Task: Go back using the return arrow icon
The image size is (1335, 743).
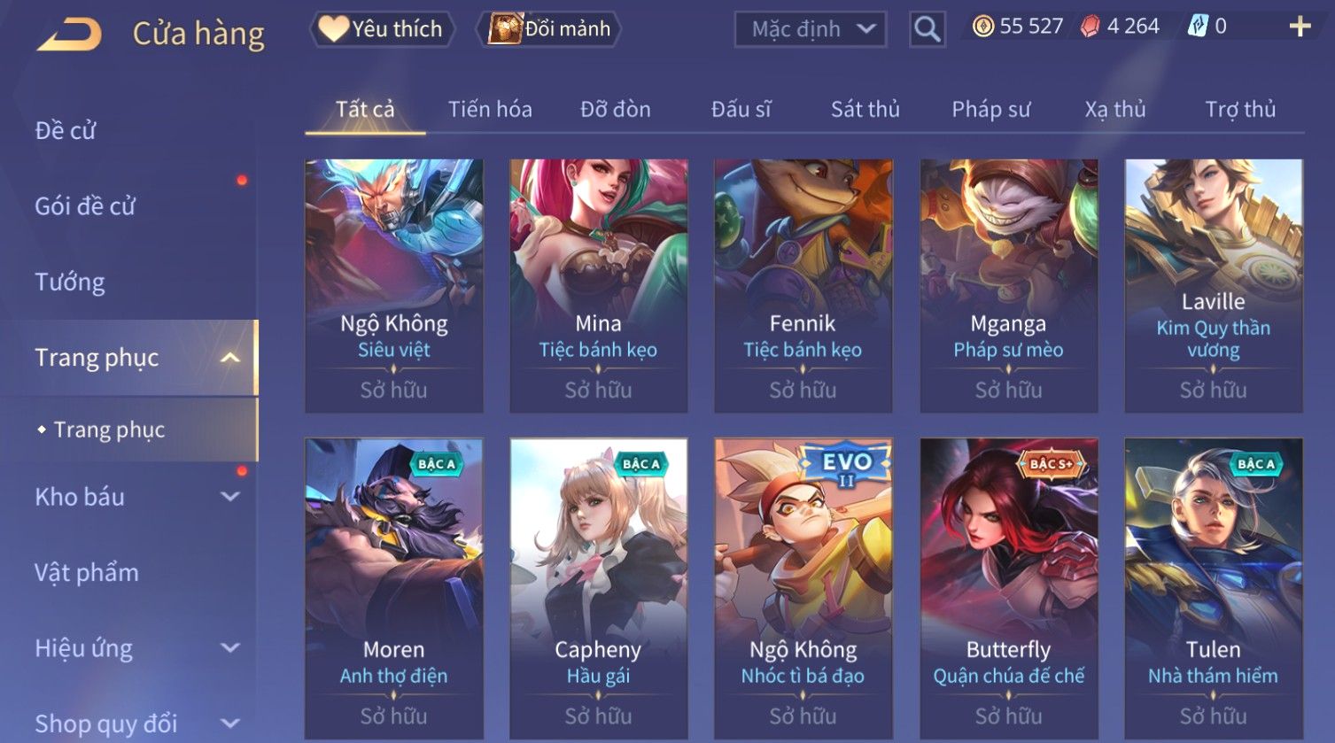Action: 69,35
